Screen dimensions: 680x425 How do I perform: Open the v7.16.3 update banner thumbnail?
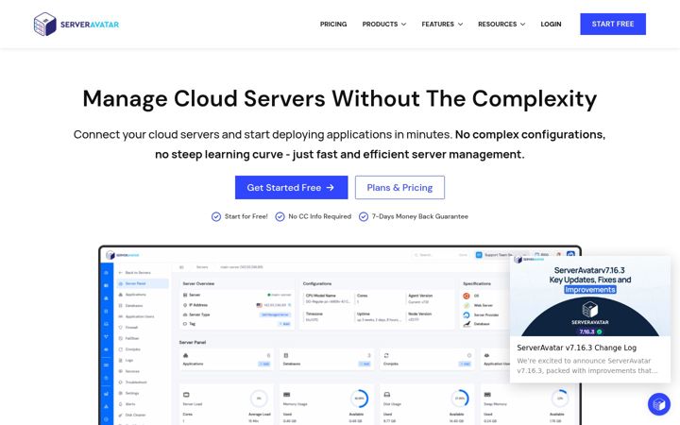point(589,296)
